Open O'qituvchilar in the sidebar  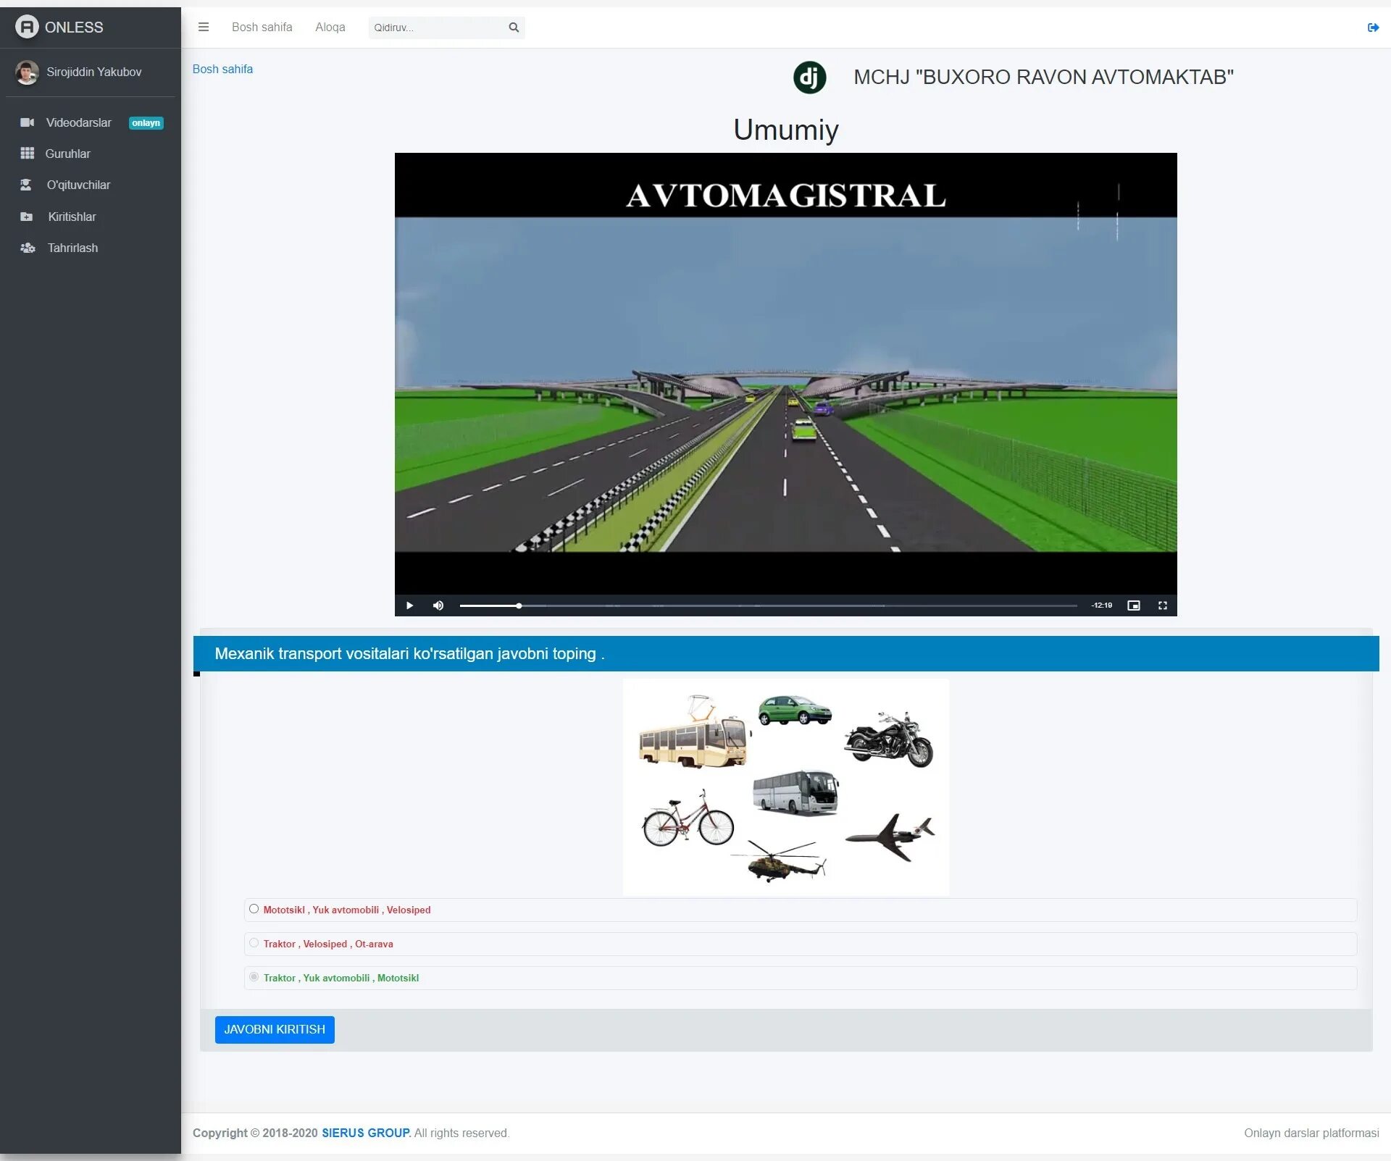point(79,185)
